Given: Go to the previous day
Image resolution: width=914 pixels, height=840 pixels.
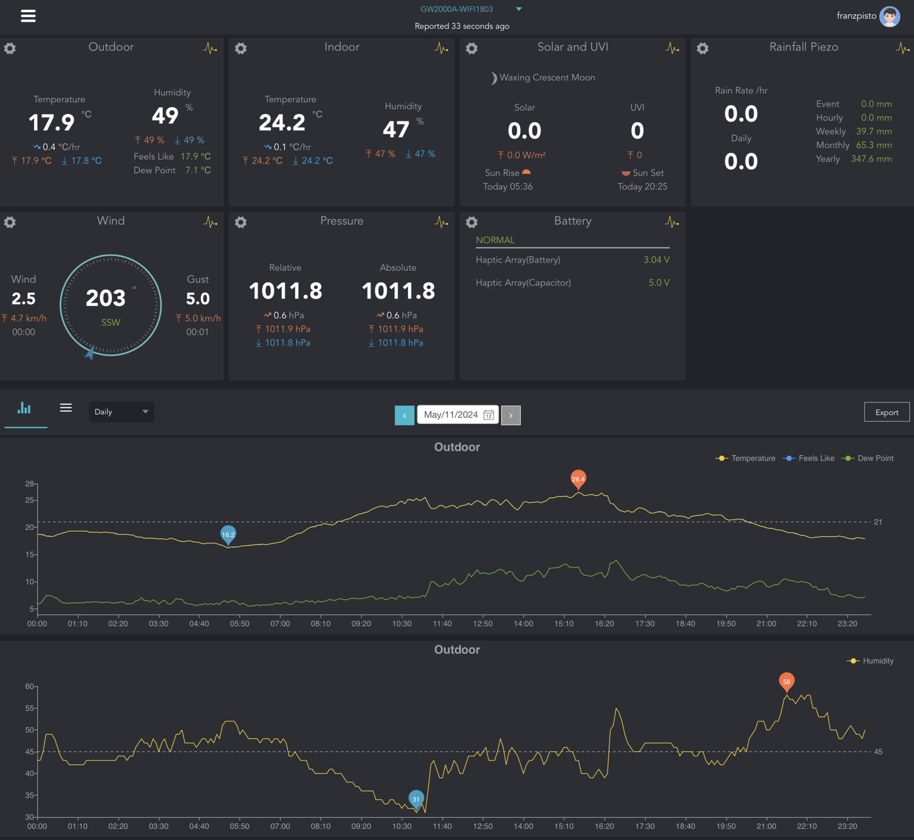Looking at the screenshot, I should tap(404, 415).
